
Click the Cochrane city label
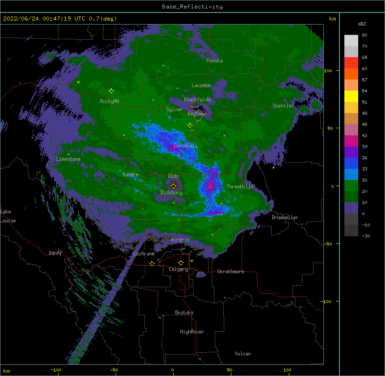[x=144, y=254]
